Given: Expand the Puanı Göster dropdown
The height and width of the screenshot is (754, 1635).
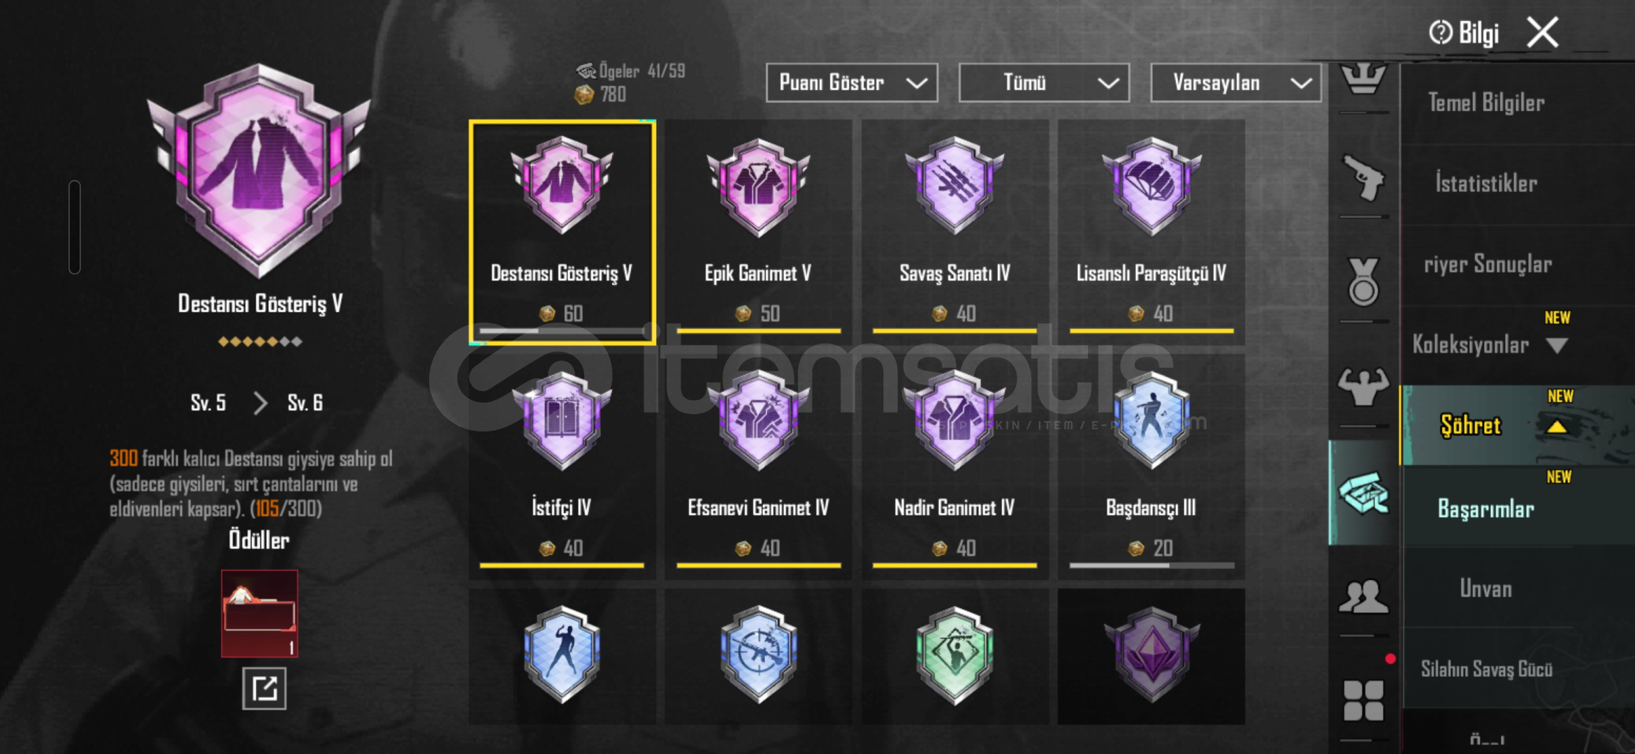Looking at the screenshot, I should pos(851,83).
